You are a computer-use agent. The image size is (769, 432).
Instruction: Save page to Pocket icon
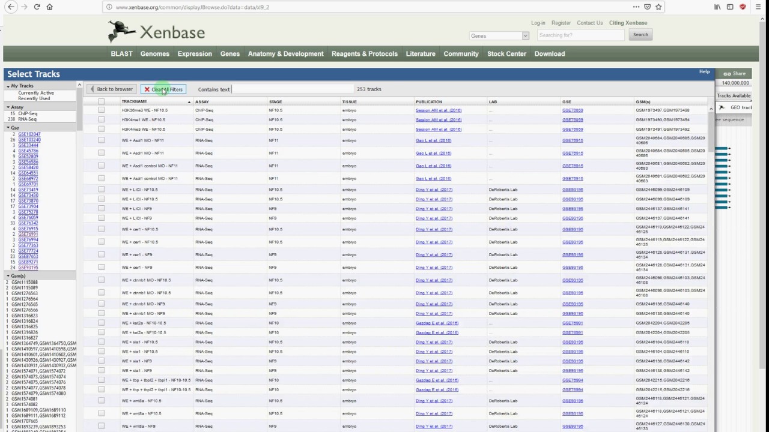pyautogui.click(x=647, y=7)
